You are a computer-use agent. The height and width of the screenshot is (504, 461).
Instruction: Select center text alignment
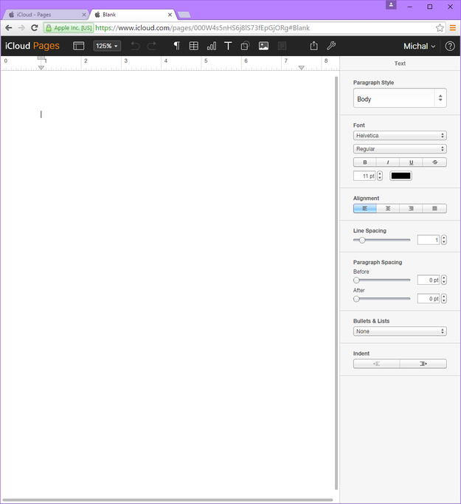pos(388,209)
